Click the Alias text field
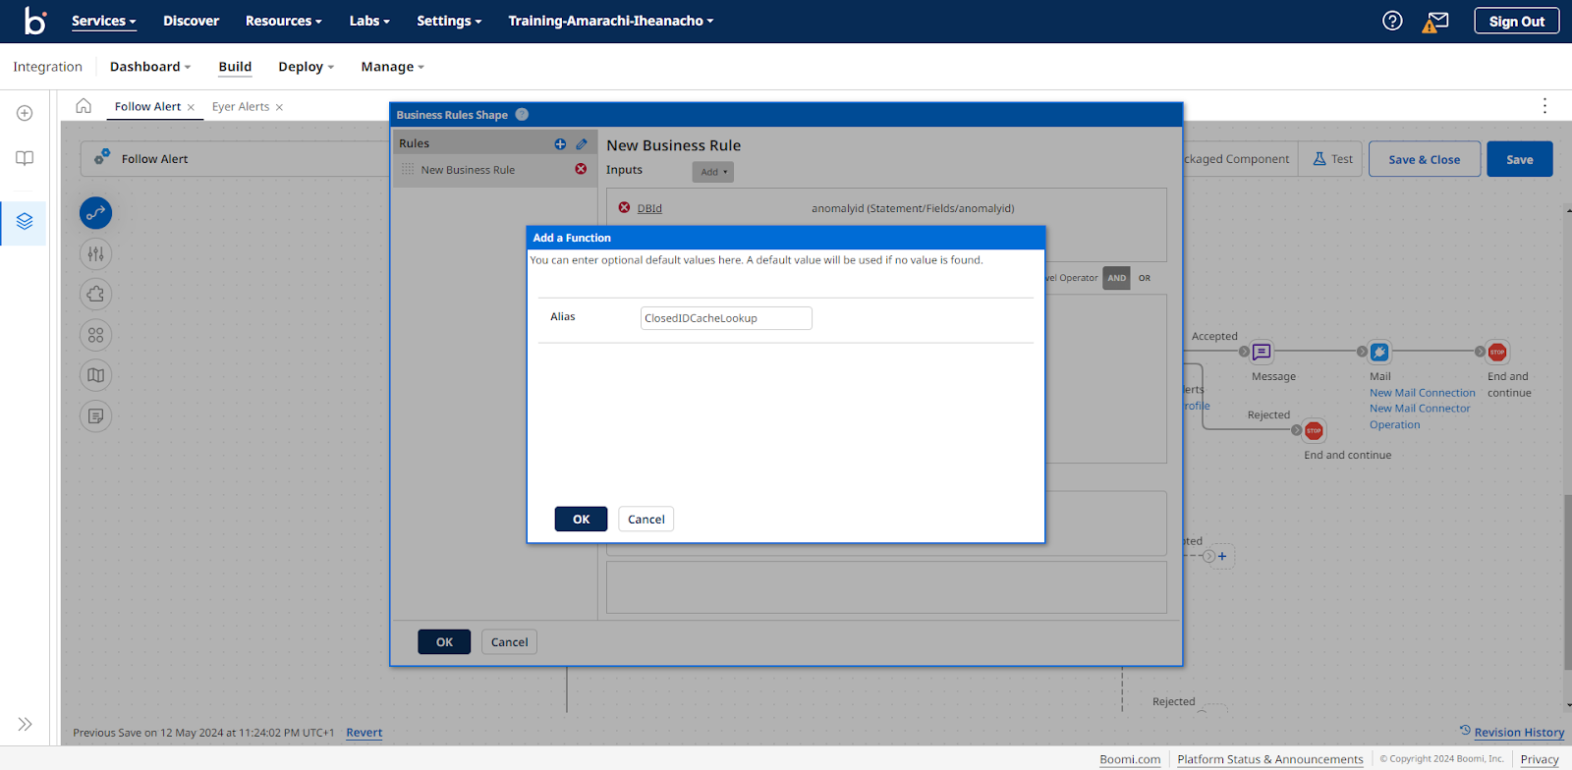Viewport: 1572px width, 770px height. click(726, 318)
